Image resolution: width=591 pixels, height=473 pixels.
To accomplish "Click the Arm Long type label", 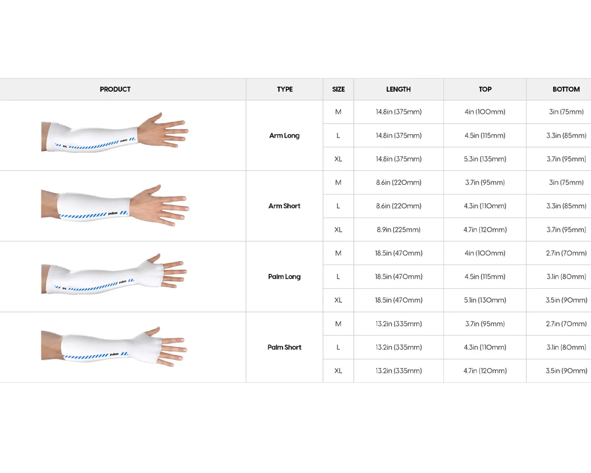I will 284,136.
